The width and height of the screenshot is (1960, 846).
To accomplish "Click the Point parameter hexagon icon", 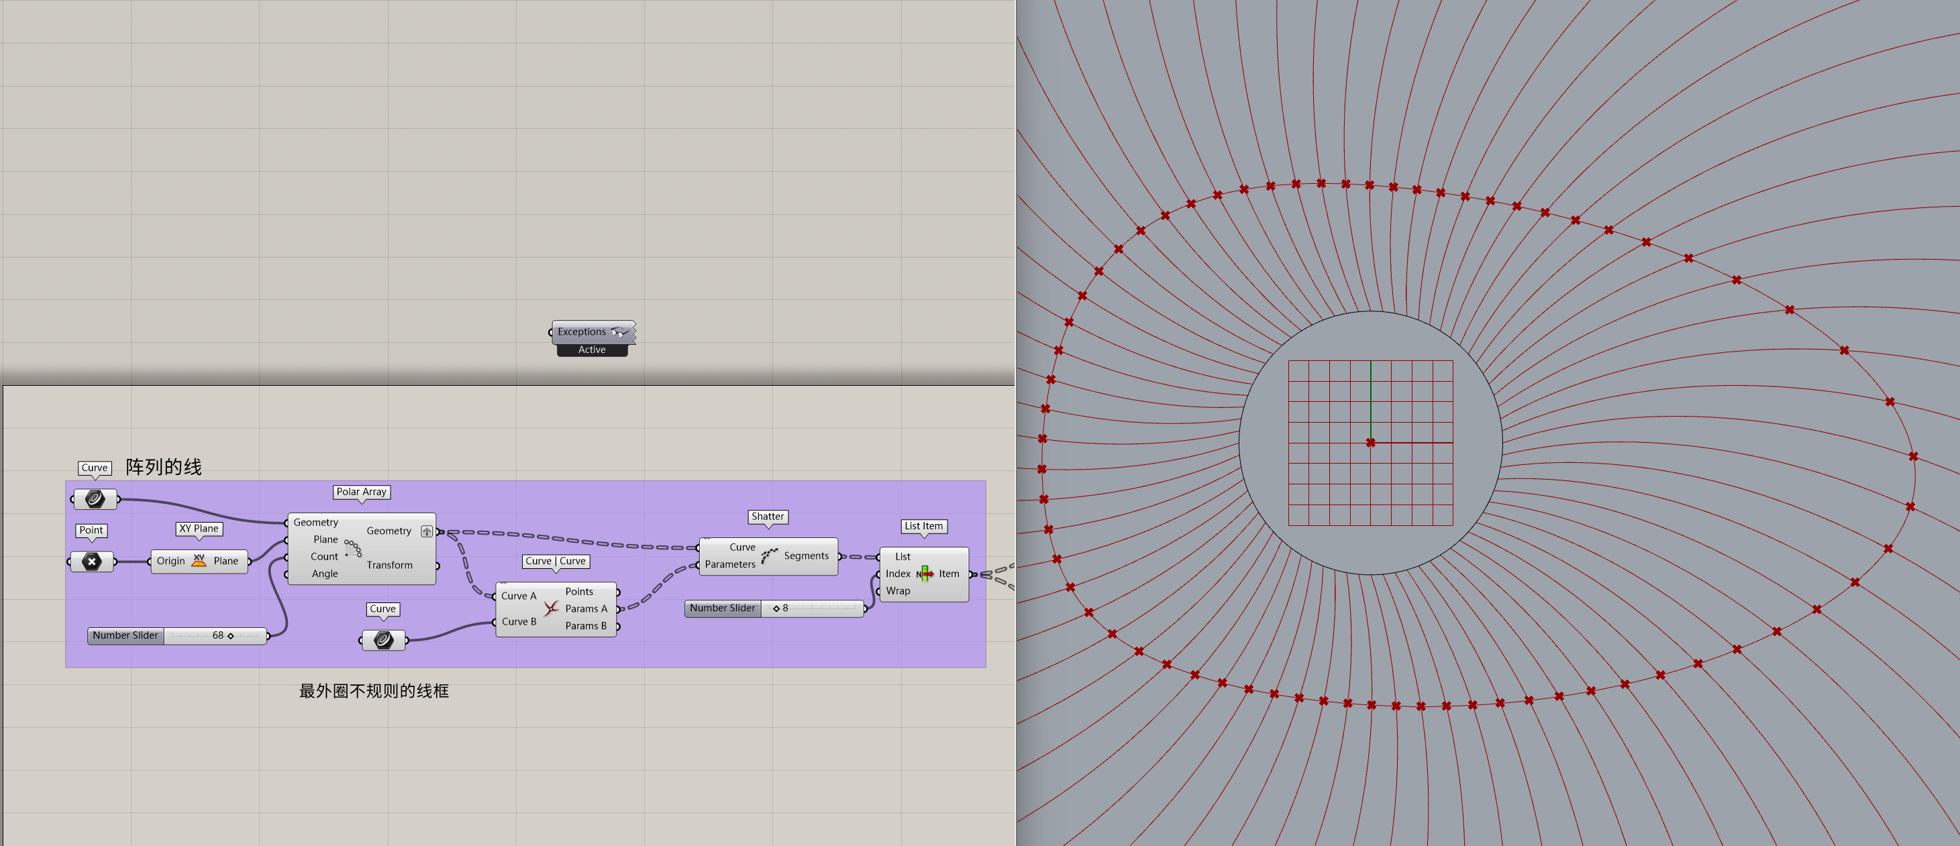I will 91,562.
